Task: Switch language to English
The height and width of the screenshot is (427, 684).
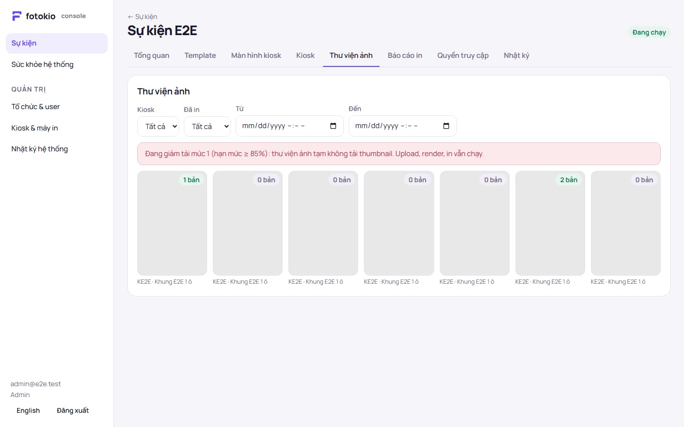Action: 28,410
